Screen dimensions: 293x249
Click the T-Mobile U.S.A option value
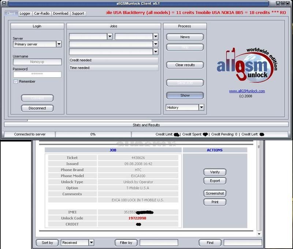[138, 188]
